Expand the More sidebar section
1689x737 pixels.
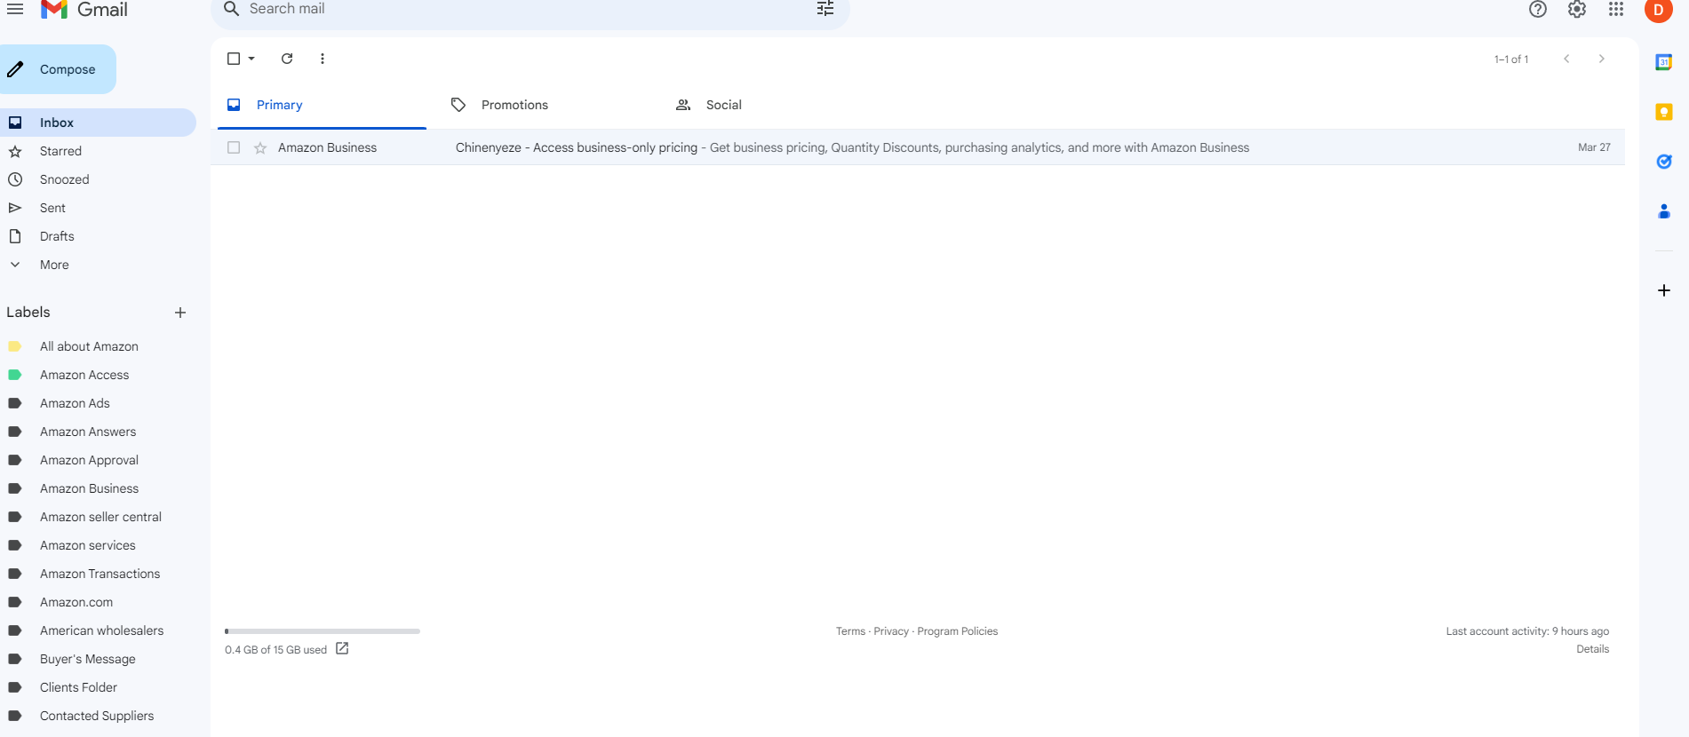click(54, 265)
